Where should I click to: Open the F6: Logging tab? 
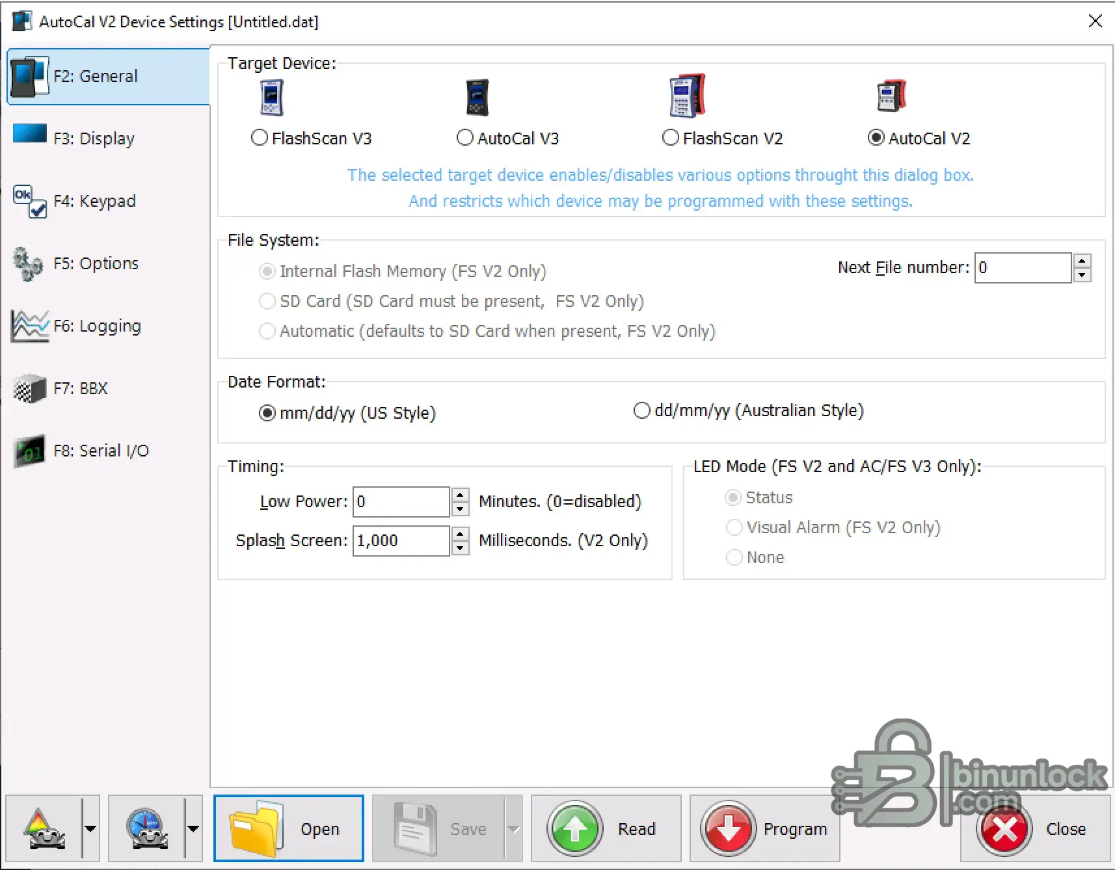(108, 326)
